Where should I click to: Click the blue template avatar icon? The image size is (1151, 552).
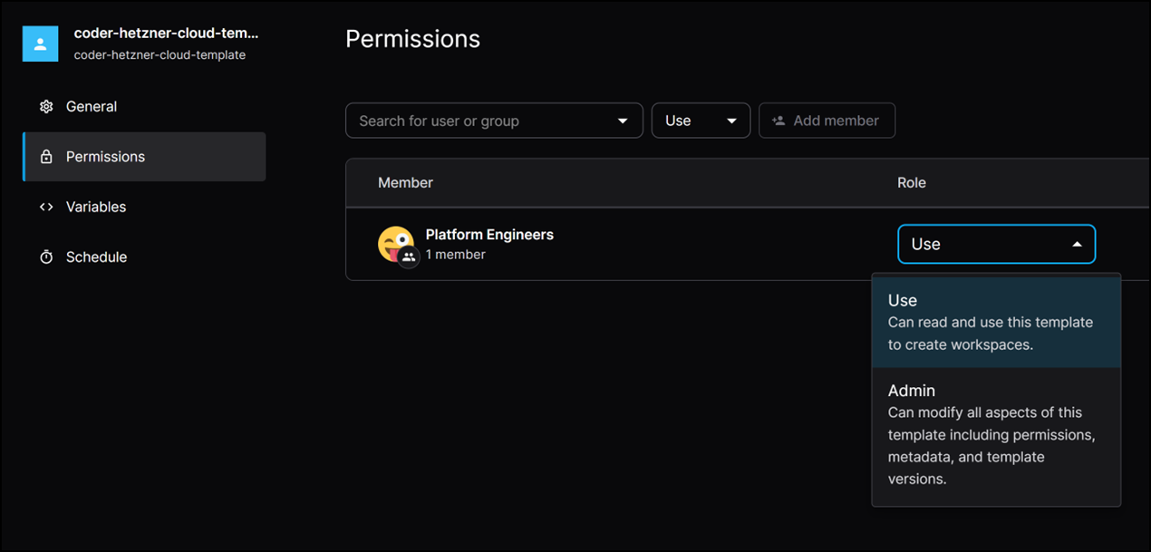pyautogui.click(x=40, y=44)
